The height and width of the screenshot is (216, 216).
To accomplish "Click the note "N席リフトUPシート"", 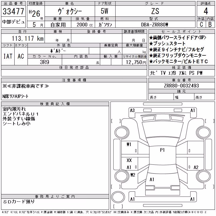I will point(15,96).
